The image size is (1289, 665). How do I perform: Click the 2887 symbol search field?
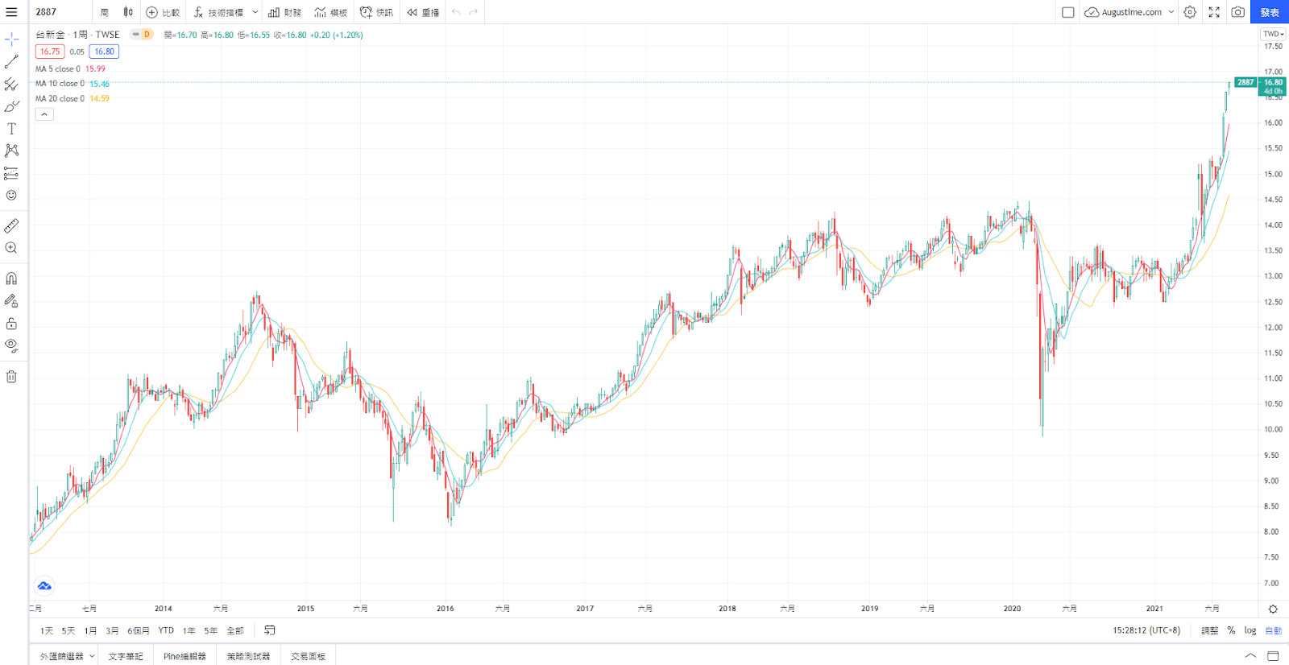coord(61,12)
